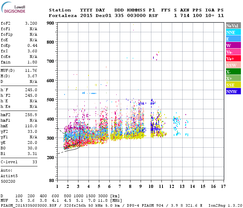The width and height of the screenshot is (243, 208).
Task: Select the SSW legend swatch
Action: 233,65
